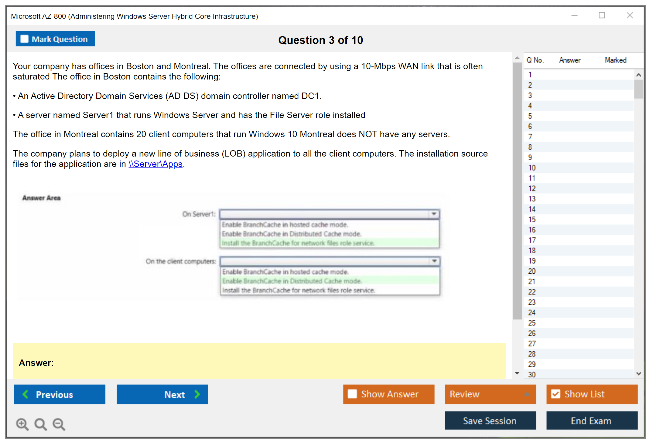Click the question pane vertical scrollbar
This screenshot has width=653, height=446.
(517, 191)
